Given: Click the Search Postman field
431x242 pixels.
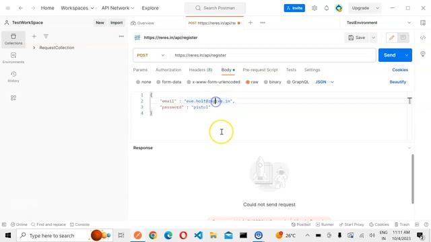Looking at the screenshot, I should click(215, 8).
